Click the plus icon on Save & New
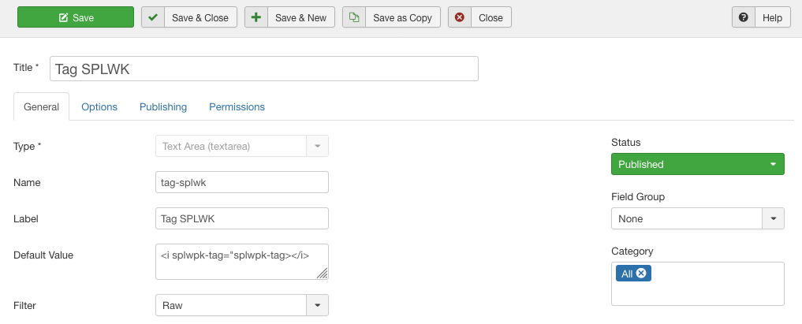The height and width of the screenshot is (324, 802). click(256, 17)
